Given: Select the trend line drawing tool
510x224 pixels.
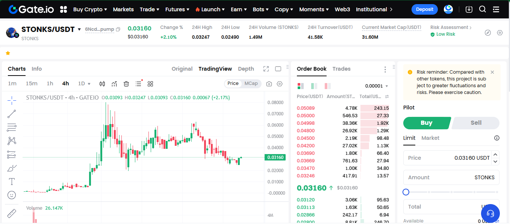Looking at the screenshot, I should (12, 114).
